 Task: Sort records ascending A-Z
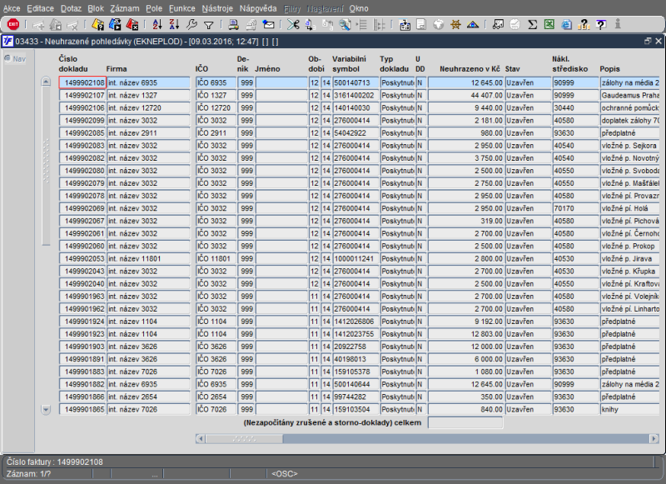pyautogui.click(x=157, y=24)
